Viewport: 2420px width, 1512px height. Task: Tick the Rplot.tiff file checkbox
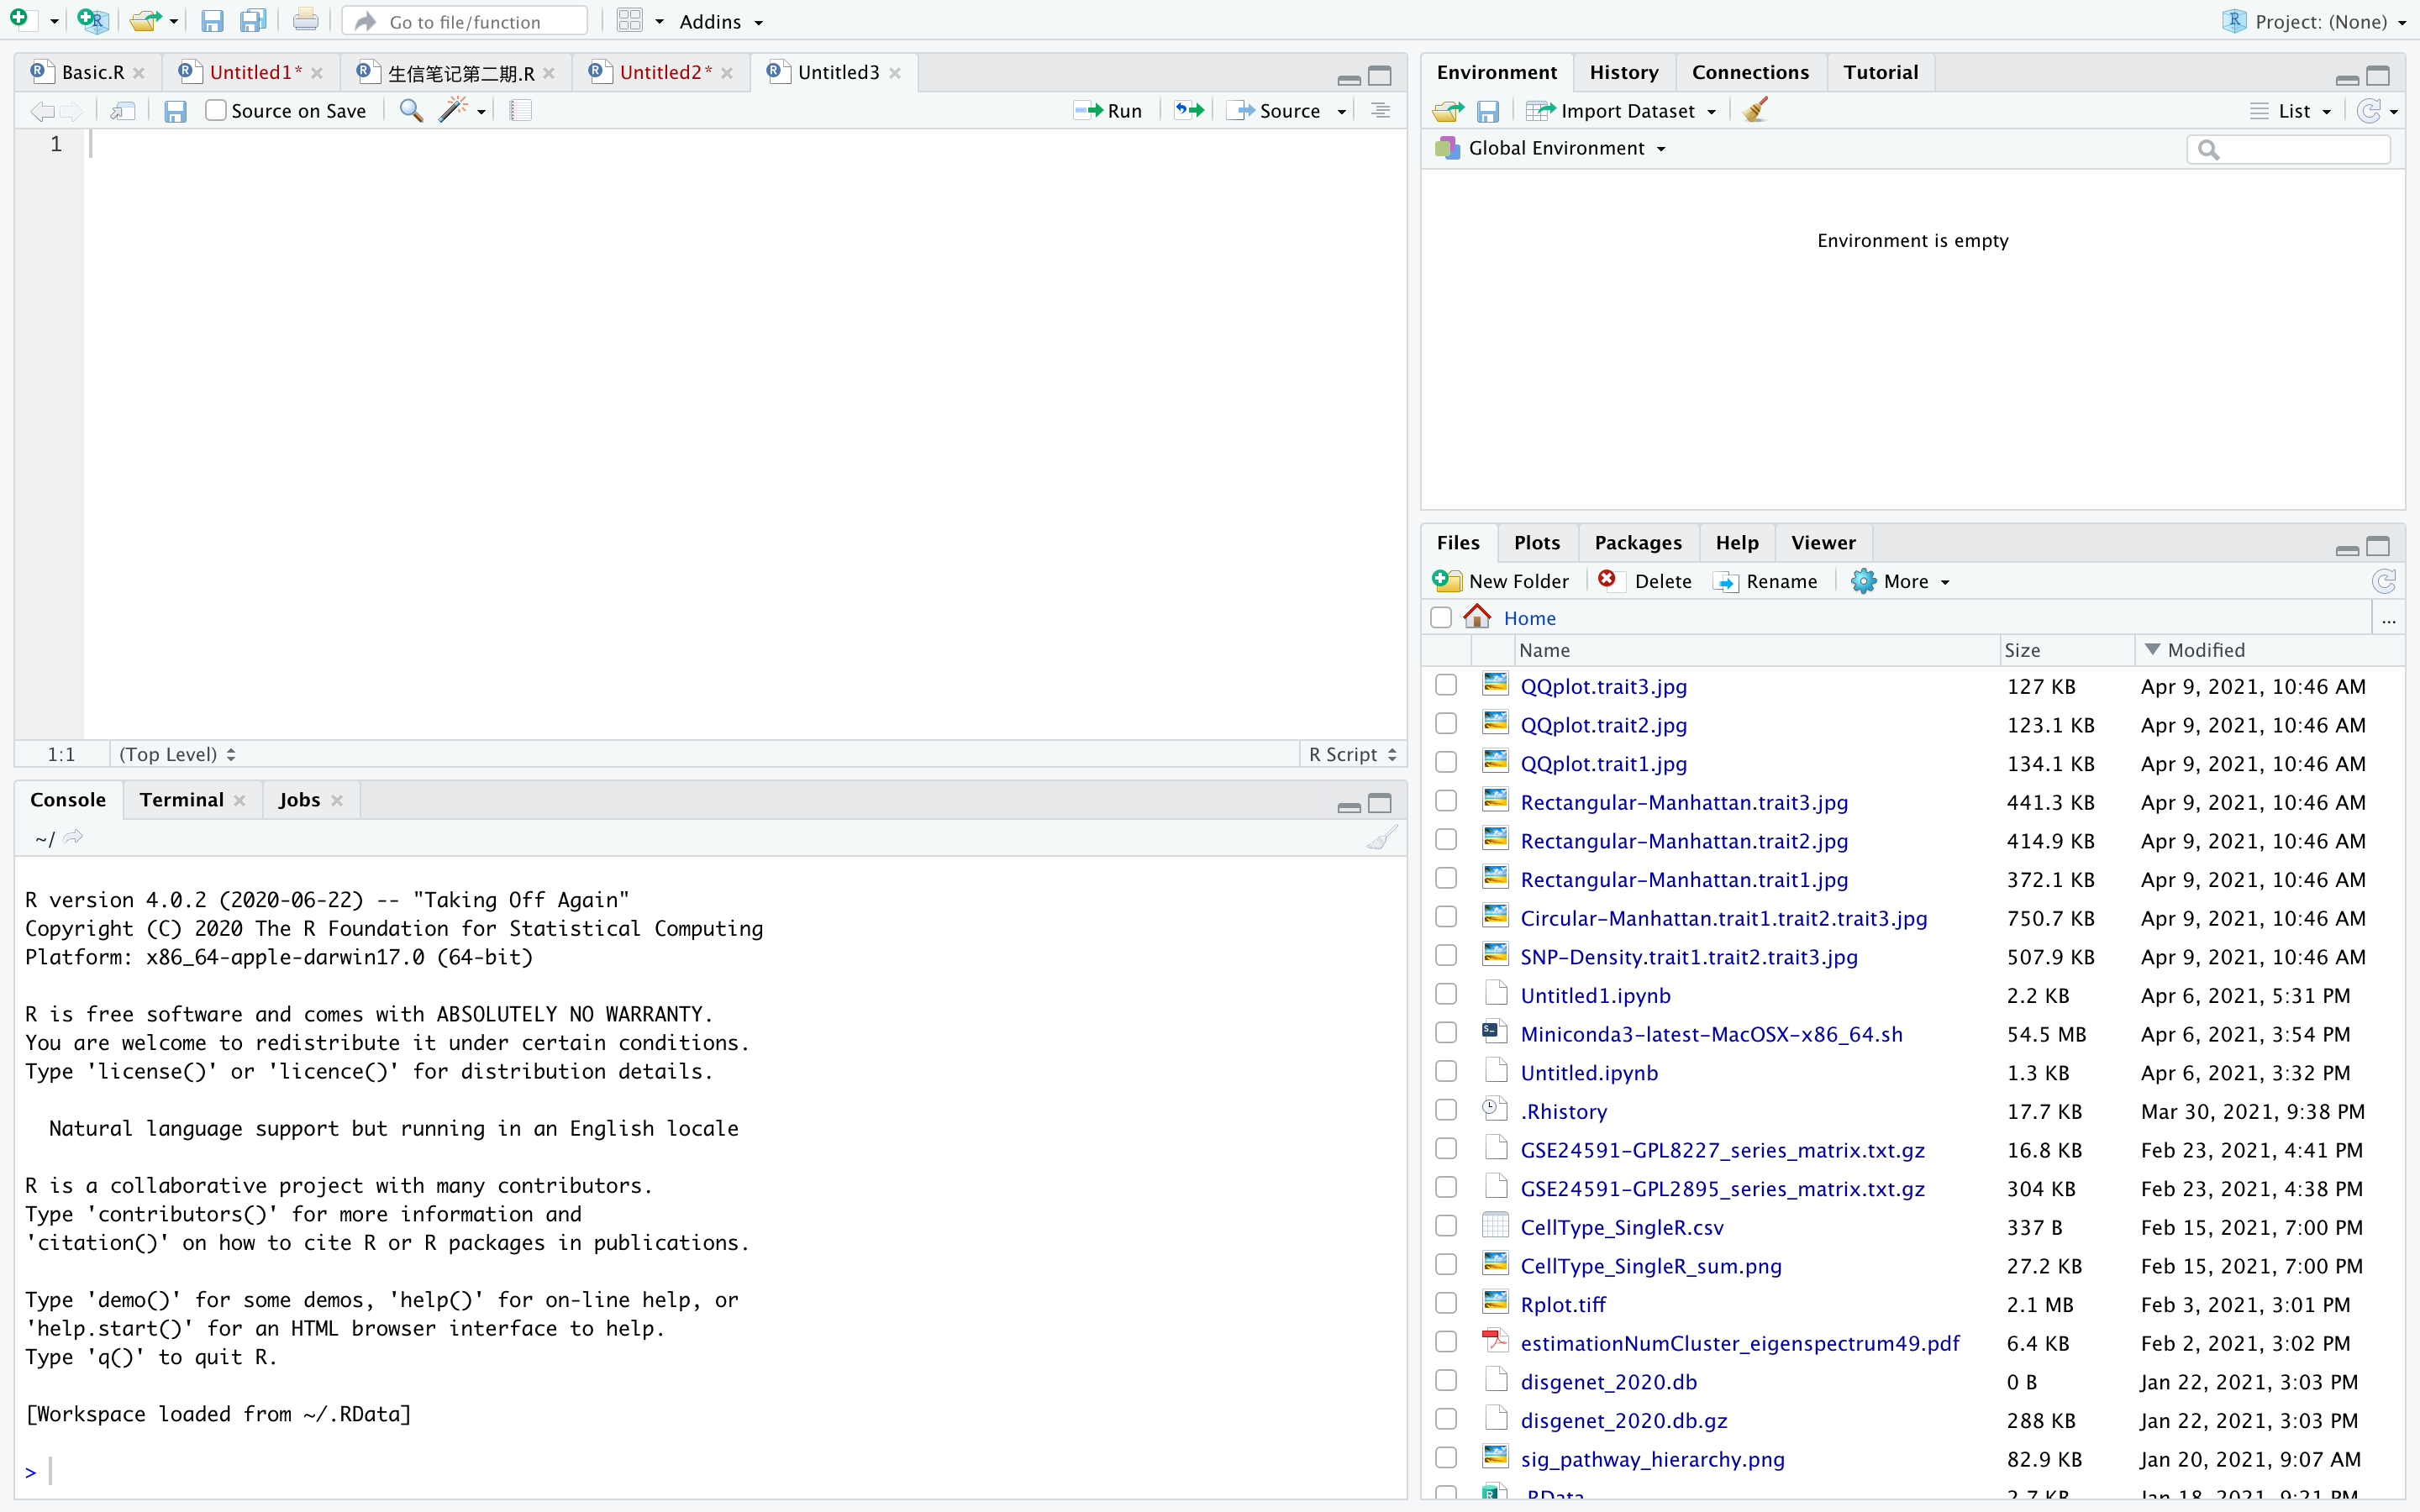coord(1446,1304)
